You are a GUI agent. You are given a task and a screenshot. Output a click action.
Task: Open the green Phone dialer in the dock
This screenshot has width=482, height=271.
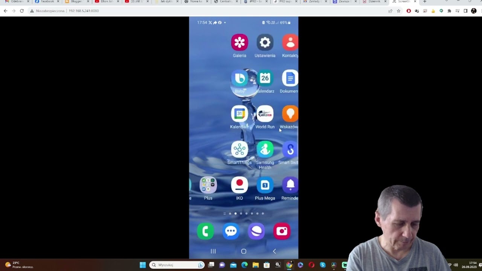205,231
